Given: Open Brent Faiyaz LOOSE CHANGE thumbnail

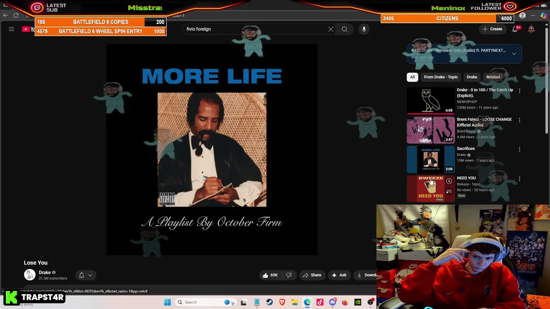Looking at the screenshot, I should [x=431, y=130].
